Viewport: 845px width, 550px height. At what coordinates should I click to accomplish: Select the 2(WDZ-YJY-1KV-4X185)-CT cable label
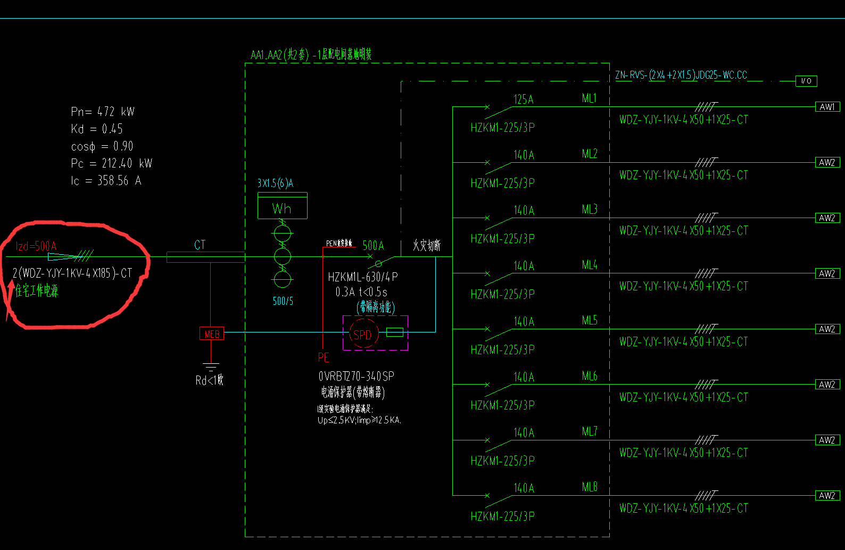pos(72,273)
